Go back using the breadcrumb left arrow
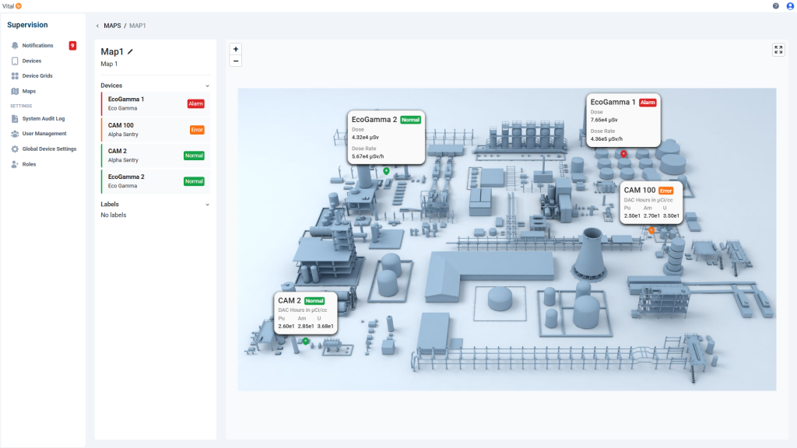 97,26
